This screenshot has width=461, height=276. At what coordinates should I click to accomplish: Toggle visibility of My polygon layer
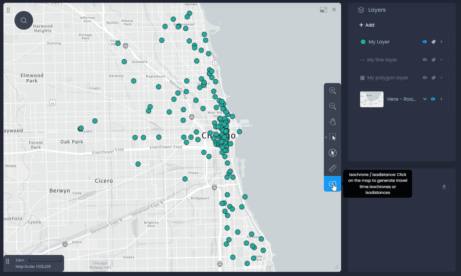click(425, 78)
